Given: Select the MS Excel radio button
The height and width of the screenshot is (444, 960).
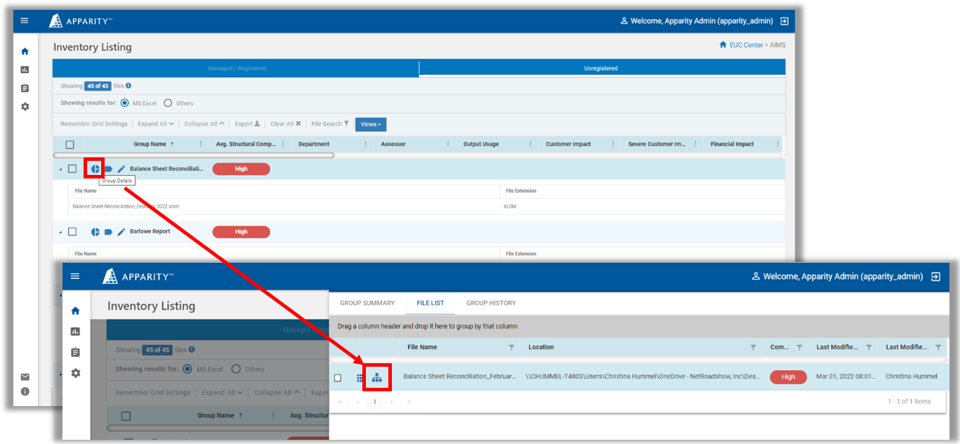Looking at the screenshot, I should click(125, 103).
